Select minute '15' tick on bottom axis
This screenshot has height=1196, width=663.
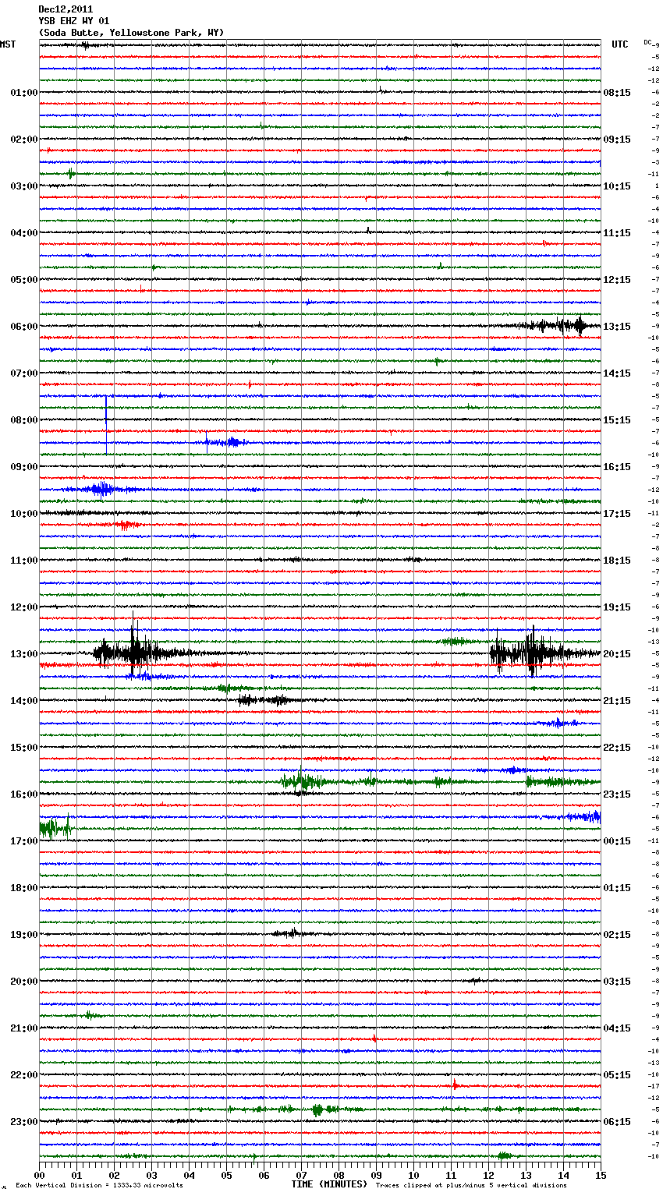pos(601,1175)
